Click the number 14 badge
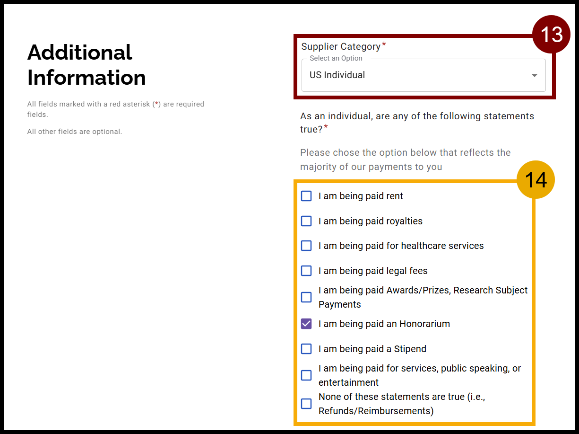 [x=536, y=179]
